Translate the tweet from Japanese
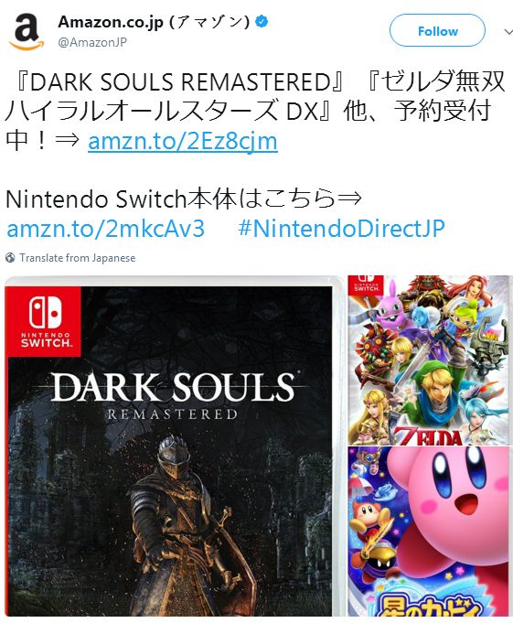Image resolution: width=513 pixels, height=623 pixels. (78, 258)
